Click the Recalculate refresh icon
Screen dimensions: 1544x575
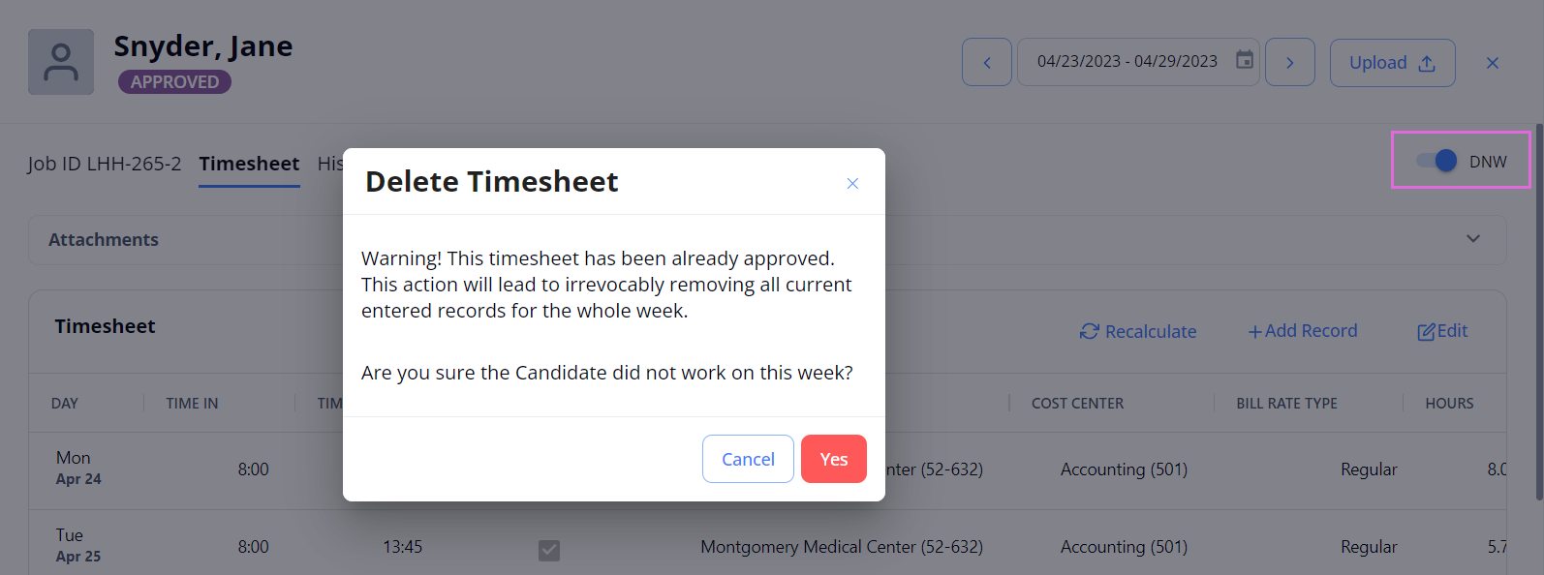pos(1090,331)
